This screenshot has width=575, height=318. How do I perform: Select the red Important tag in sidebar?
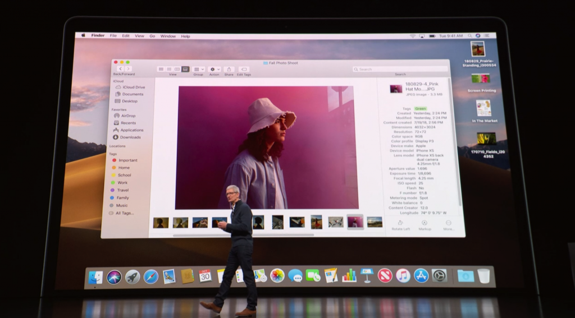coord(127,160)
